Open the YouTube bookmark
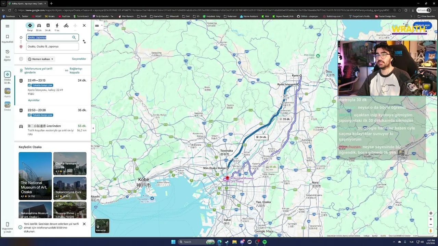This screenshot has width=438, height=246. tap(64, 16)
